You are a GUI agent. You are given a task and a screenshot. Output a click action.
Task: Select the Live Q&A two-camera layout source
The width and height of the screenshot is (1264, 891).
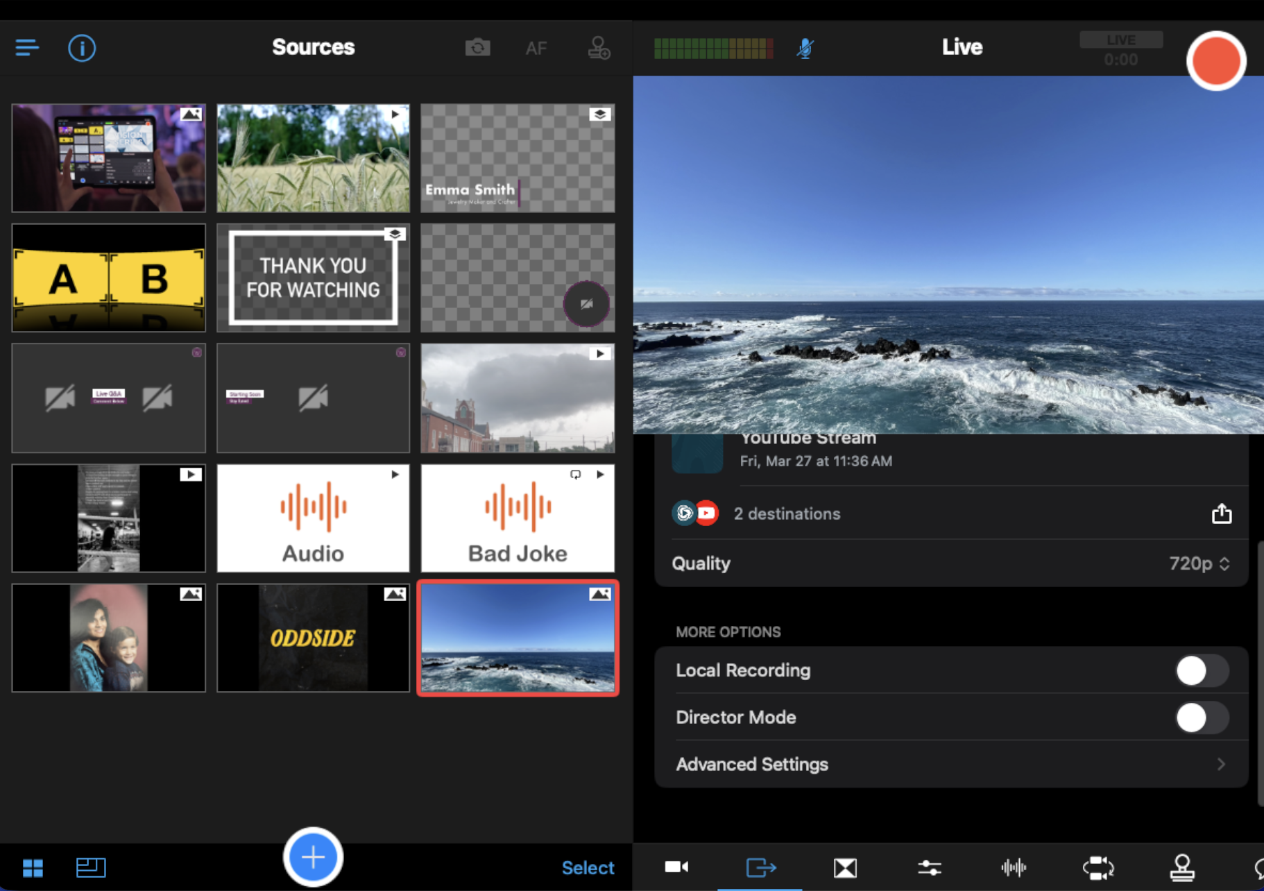(109, 398)
